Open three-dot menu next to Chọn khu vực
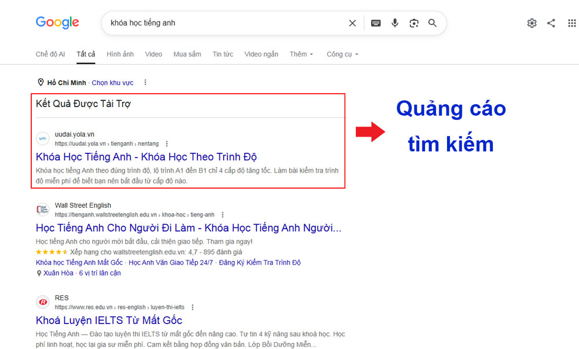Viewport: 579px width, 349px height. click(x=145, y=82)
